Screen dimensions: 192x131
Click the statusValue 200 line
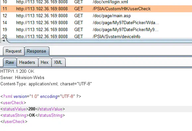click(x=32, y=109)
